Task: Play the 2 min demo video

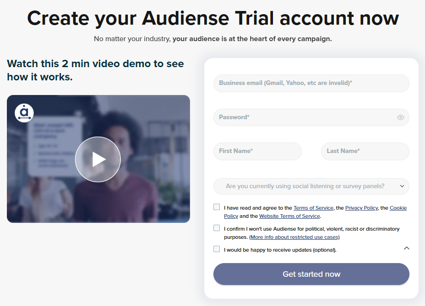Action: pyautogui.click(x=98, y=159)
